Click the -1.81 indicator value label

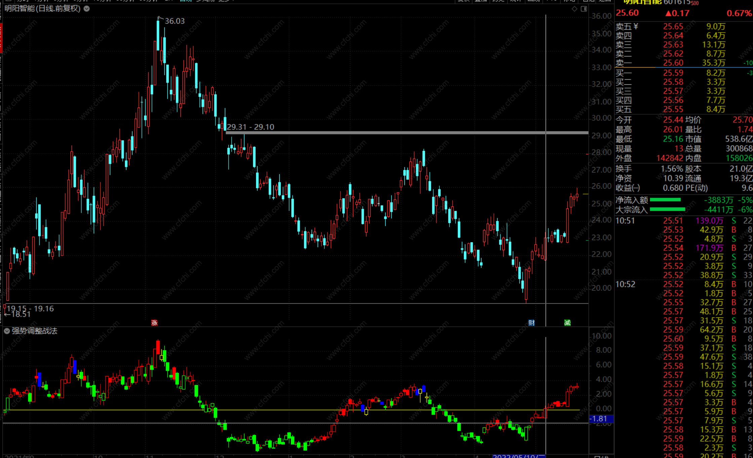pyautogui.click(x=601, y=419)
